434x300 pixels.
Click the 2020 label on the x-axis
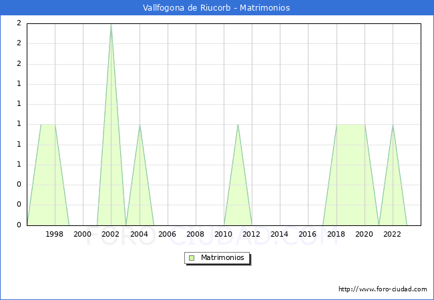(365, 234)
